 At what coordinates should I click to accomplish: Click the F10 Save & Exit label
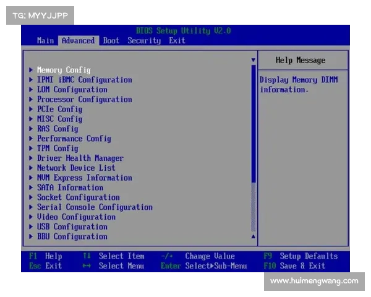(294, 266)
